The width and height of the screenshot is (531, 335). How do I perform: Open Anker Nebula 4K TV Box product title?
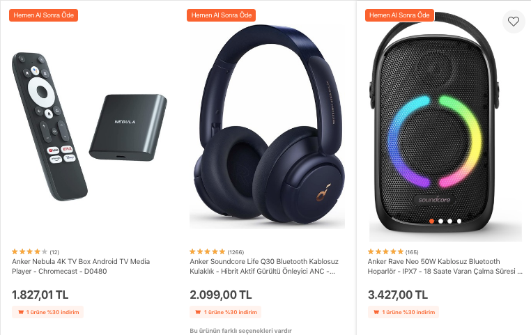tap(81, 266)
